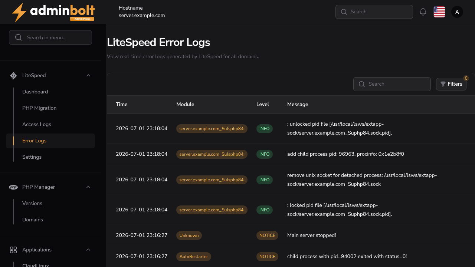Click the hostname server.example.com
The width and height of the screenshot is (475, 267).
click(142, 16)
